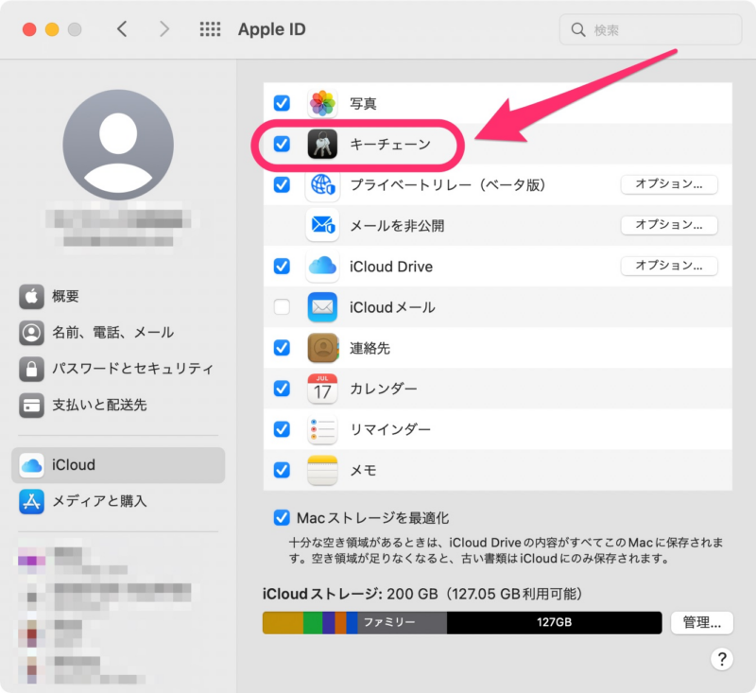This screenshot has height=693, width=756.
Task: Open 支払いと配送先 section
Action: point(118,405)
